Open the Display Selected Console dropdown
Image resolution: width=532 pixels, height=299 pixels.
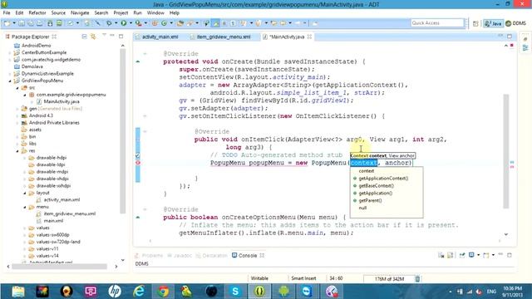tap(479, 255)
